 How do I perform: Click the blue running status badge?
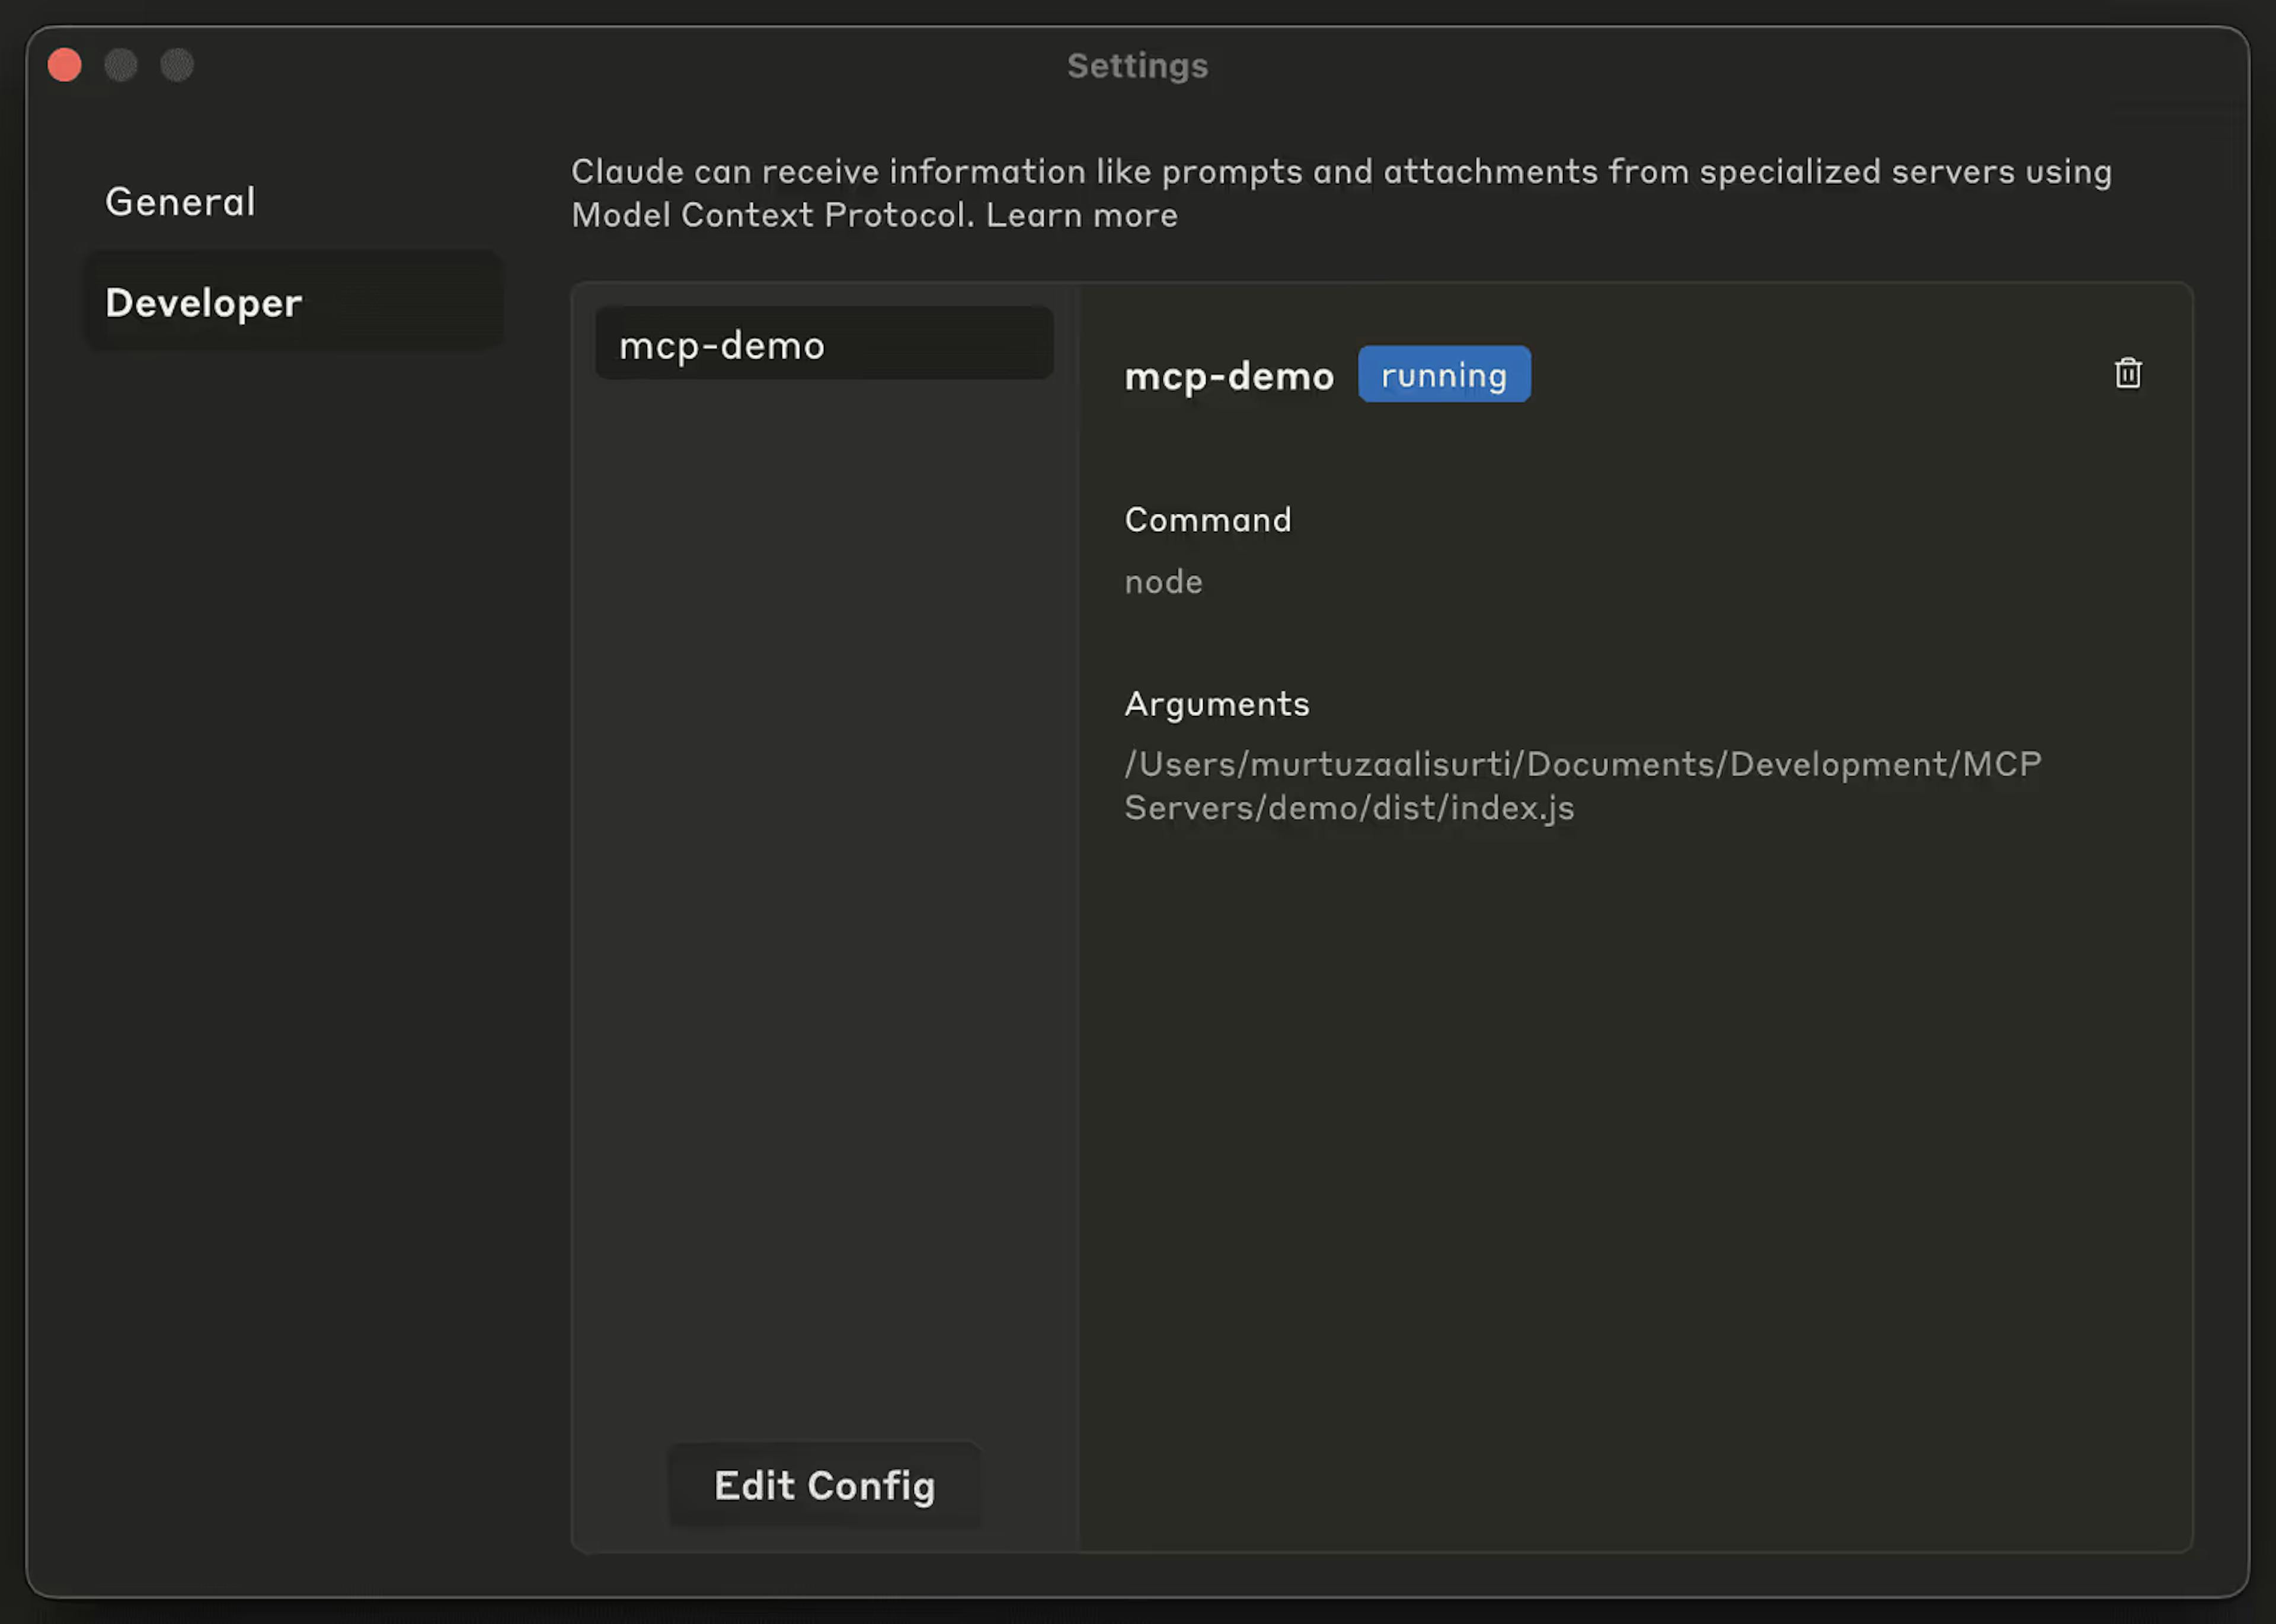pos(1443,375)
